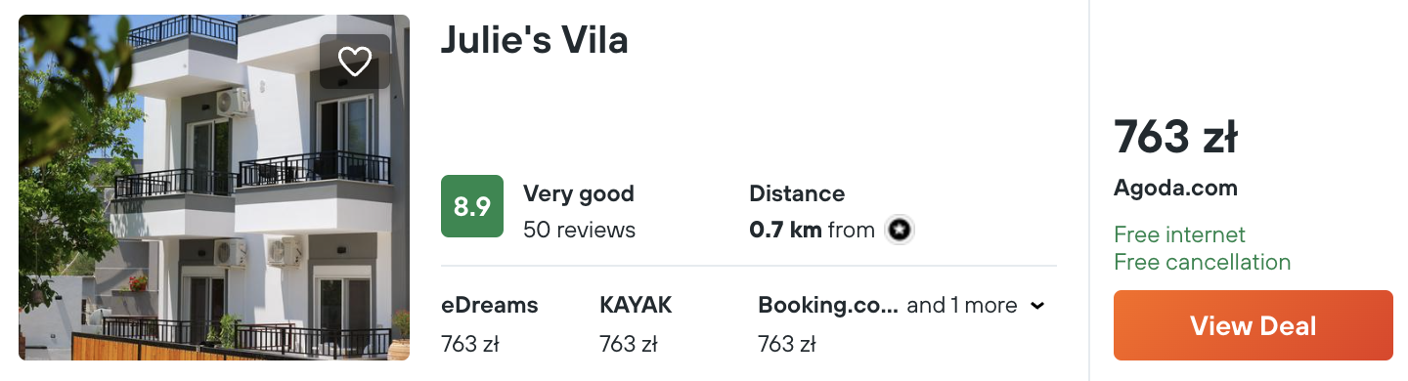
Task: Click the landmark star icon next to the distance
Action: pos(899,231)
